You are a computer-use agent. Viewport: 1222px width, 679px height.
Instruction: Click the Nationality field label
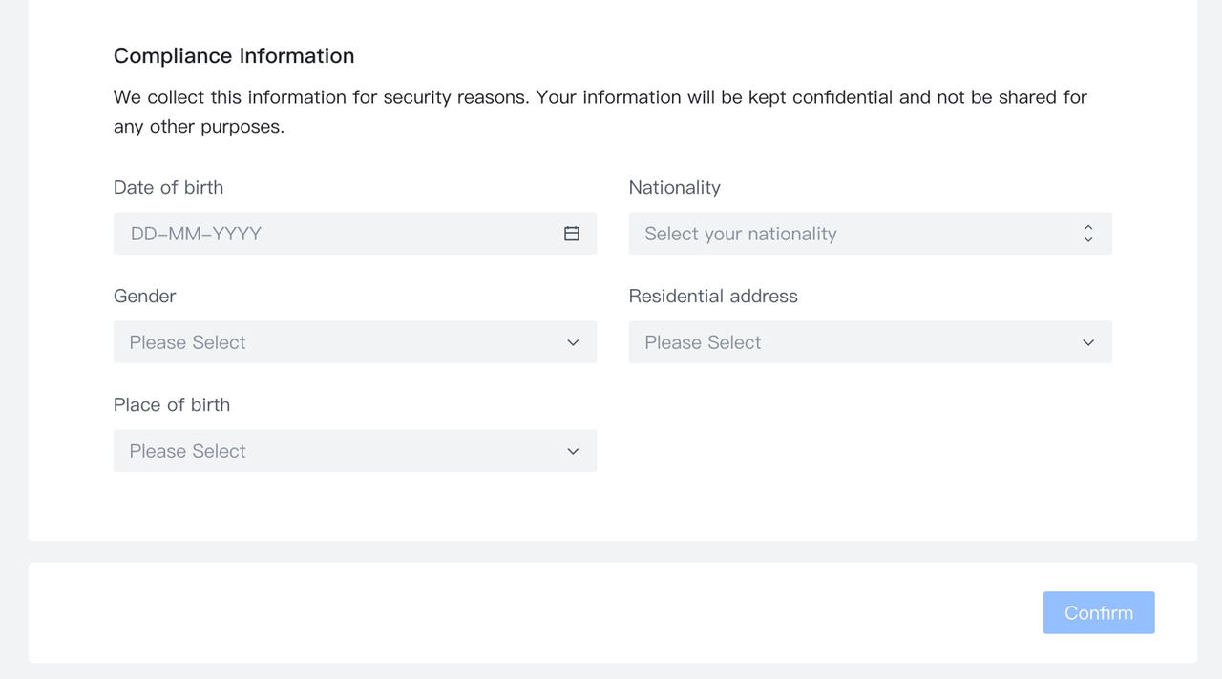point(674,188)
